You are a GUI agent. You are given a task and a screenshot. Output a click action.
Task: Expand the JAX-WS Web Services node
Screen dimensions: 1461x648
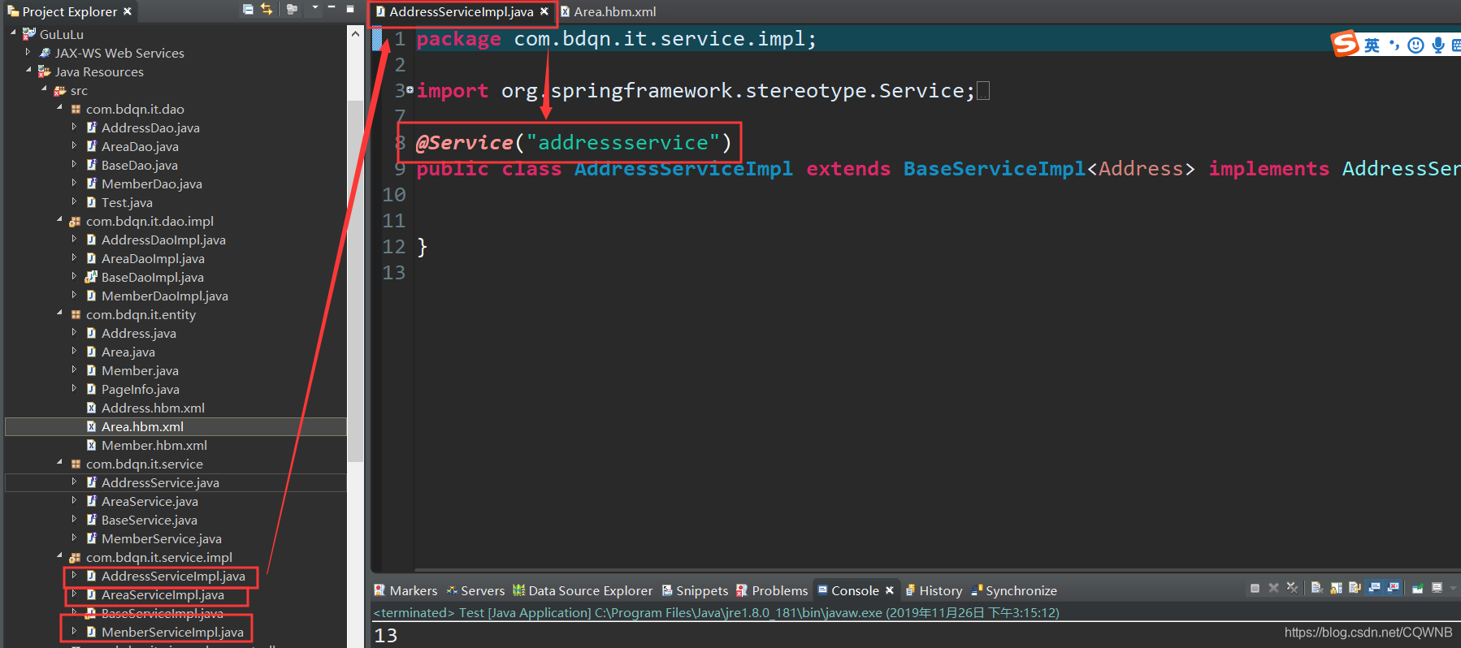[28, 52]
